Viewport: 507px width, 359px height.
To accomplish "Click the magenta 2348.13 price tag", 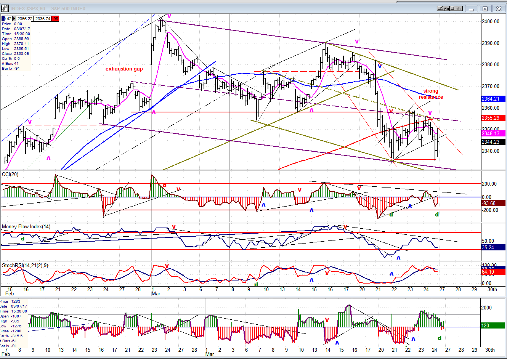I will [493, 133].
